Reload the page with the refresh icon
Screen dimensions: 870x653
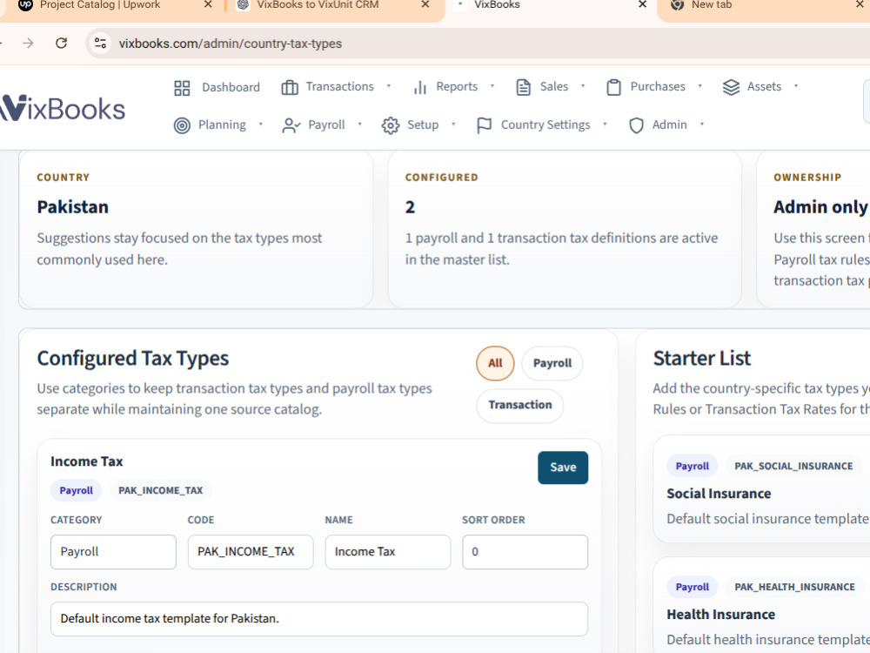coord(62,43)
